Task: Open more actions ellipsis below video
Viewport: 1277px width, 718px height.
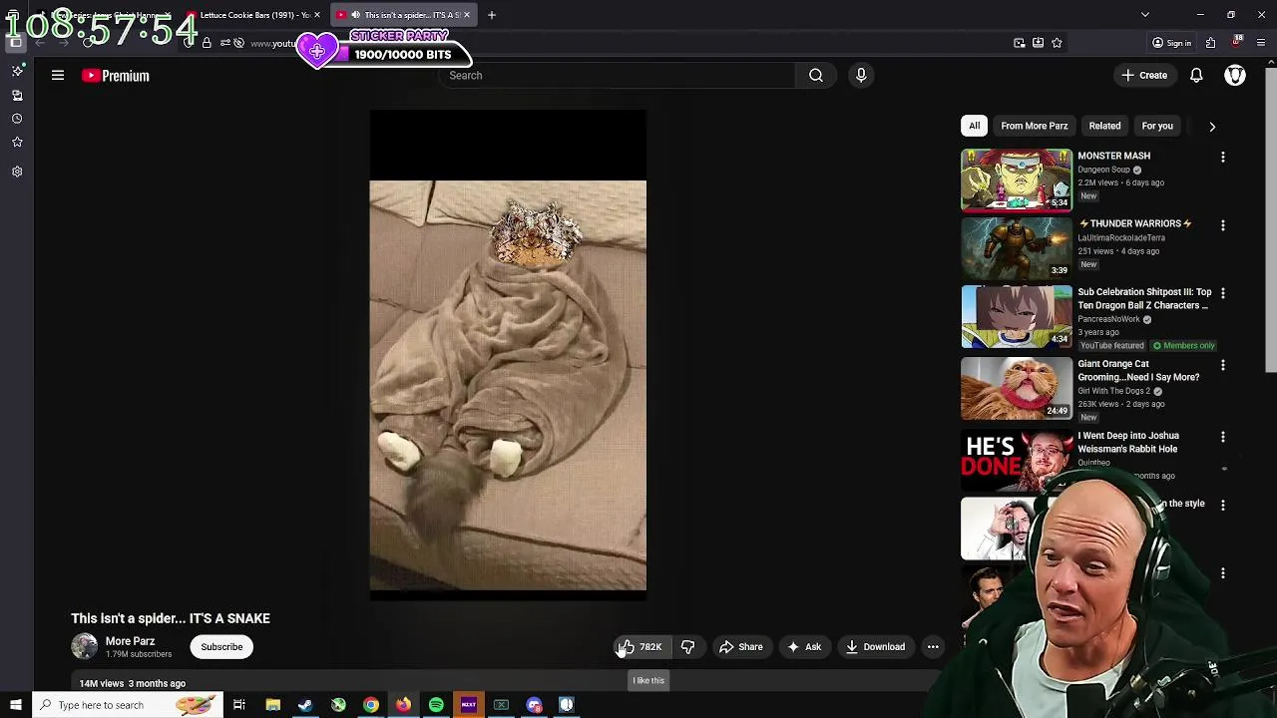Action: click(933, 647)
